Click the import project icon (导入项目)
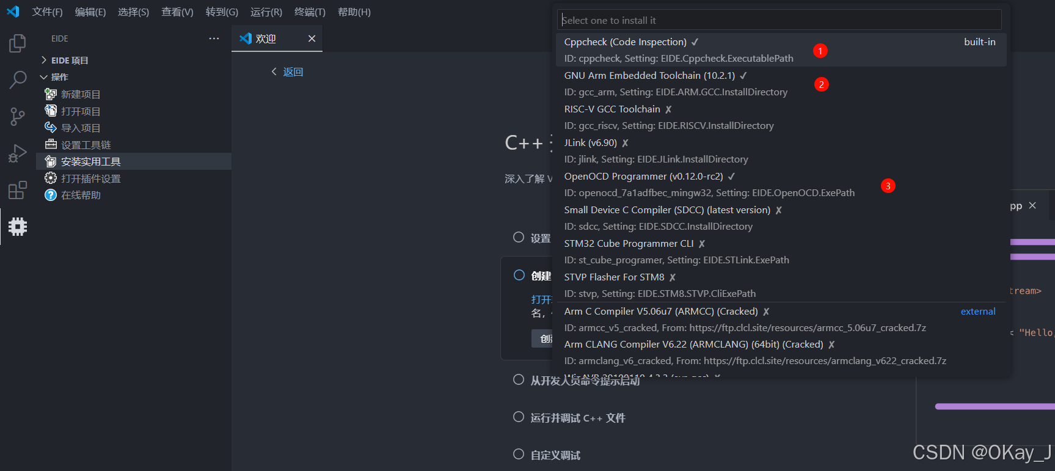Screen dimensions: 1055x471 point(51,127)
